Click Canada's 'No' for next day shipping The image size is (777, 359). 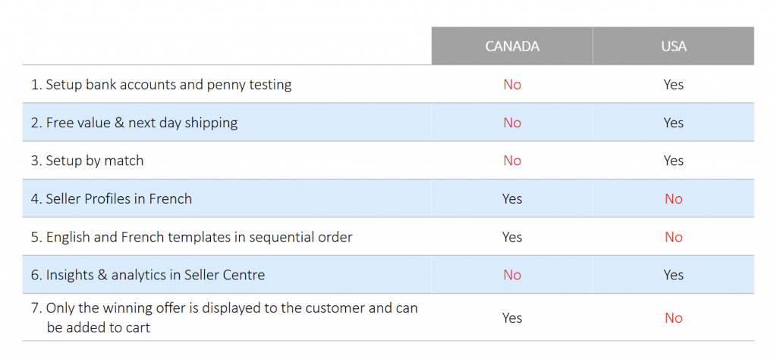(x=512, y=123)
